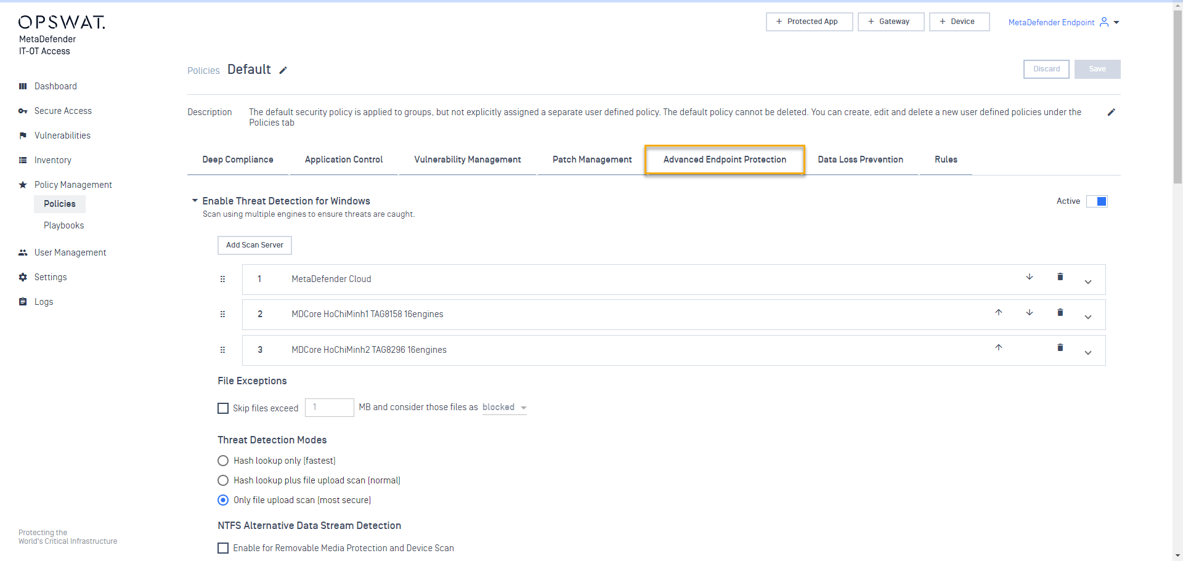
Task: Grab drag handle of MDCore HoChiMinh2 row
Action: 222,350
